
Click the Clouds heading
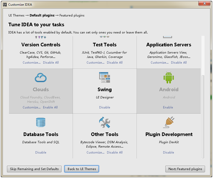pyautogui.click(x=41, y=89)
